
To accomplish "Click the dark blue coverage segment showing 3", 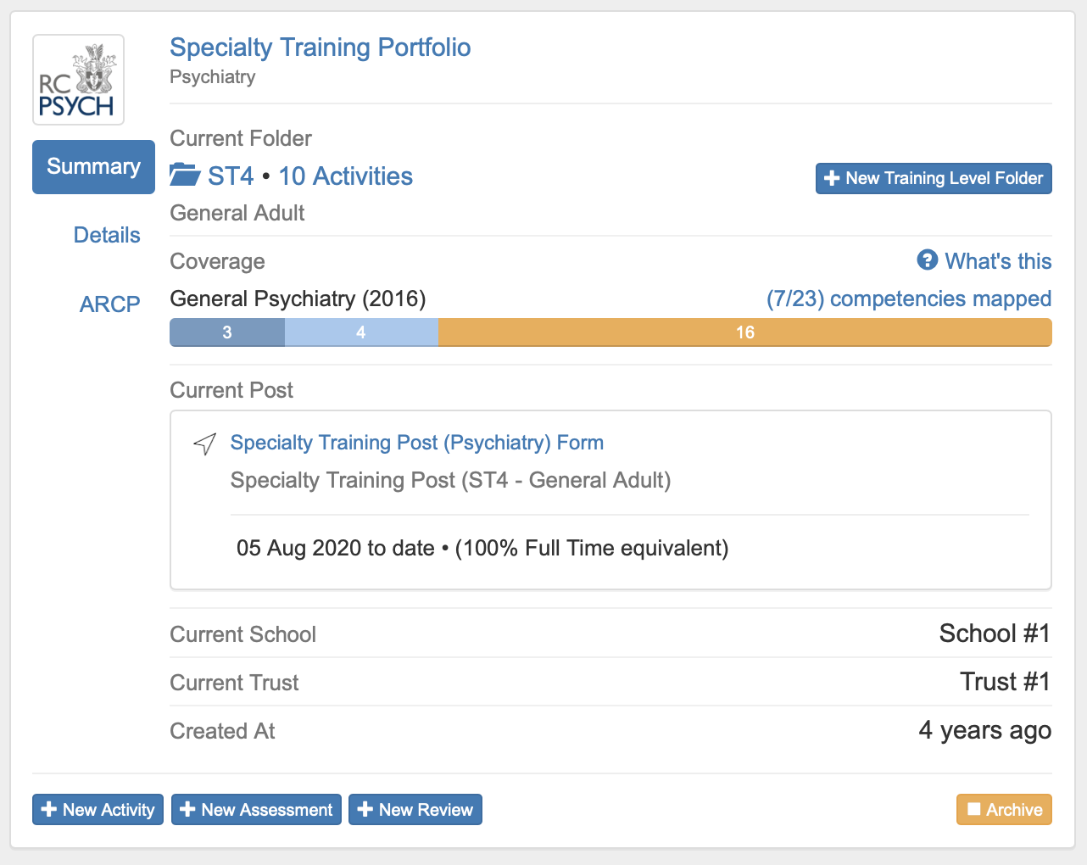I will point(227,332).
